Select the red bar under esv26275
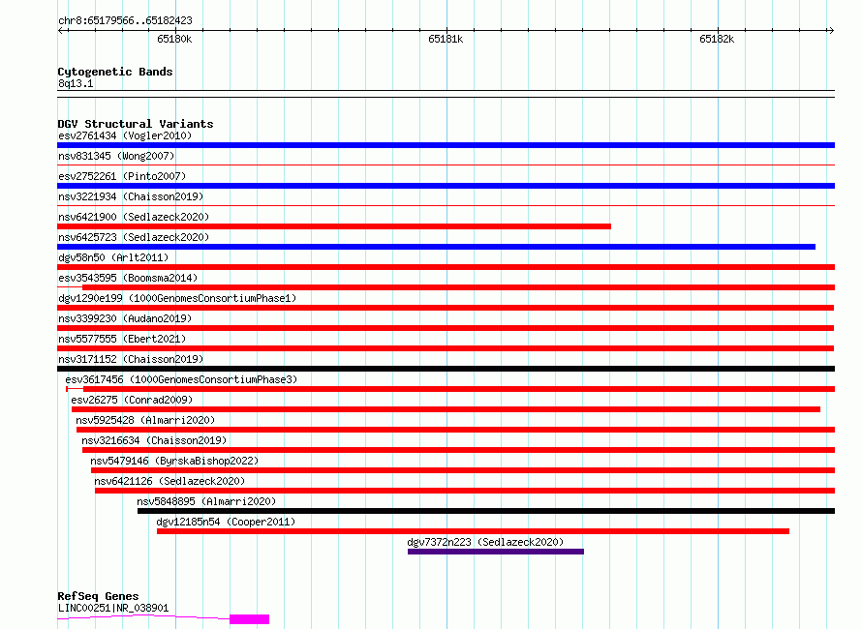The height and width of the screenshot is (629, 862). point(446,409)
